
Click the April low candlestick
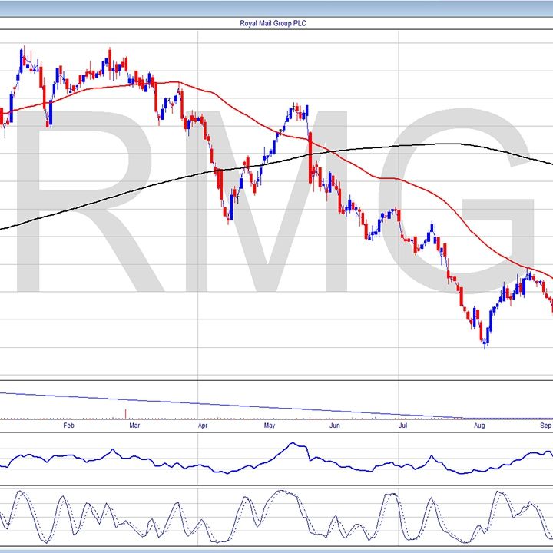tap(228, 215)
